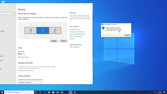The image size is (167, 94).
Task: Close the Settings window
Action: 91,5
